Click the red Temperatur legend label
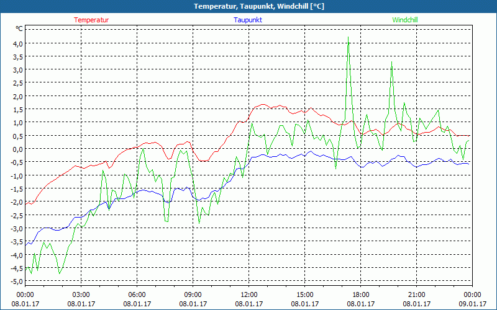 point(91,20)
